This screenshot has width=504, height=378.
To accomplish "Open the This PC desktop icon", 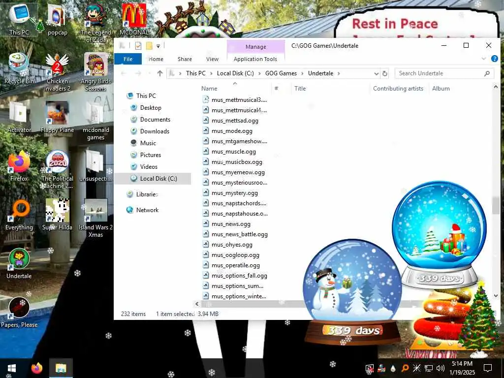I will tap(19, 19).
